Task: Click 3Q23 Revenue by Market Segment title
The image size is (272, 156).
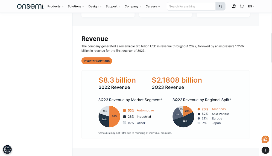Action: (130, 100)
